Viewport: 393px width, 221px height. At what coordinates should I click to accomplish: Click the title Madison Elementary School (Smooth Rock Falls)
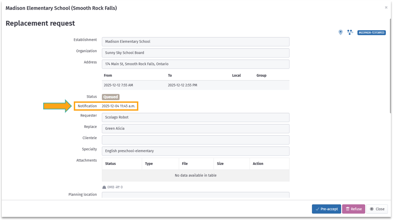coord(61,8)
